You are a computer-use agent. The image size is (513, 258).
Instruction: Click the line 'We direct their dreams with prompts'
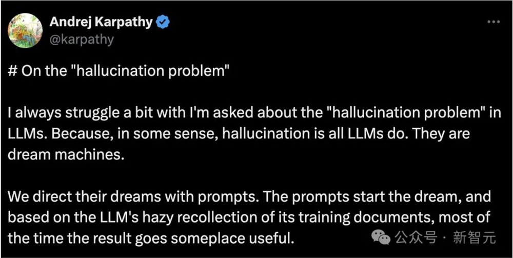[x=250, y=196]
